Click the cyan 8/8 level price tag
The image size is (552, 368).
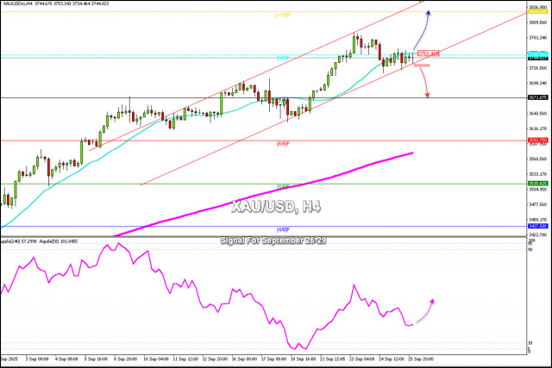537,53
